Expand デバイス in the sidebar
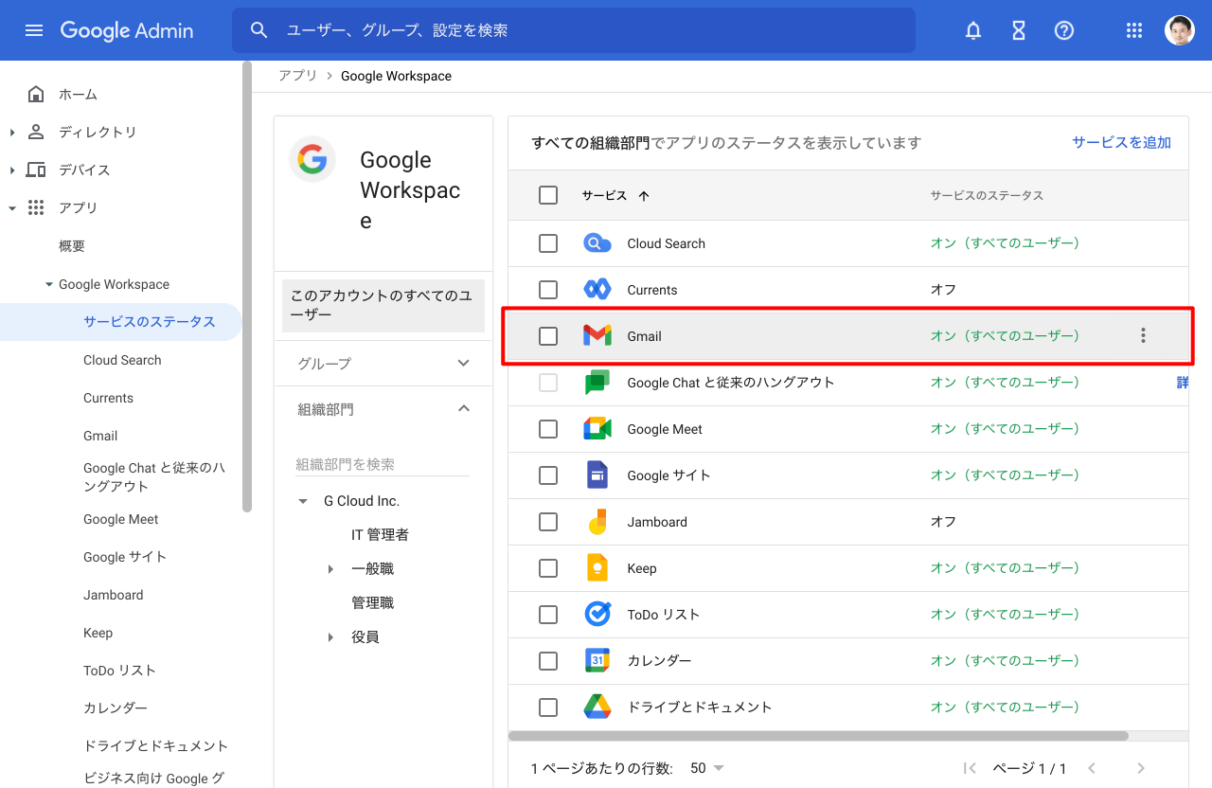 tap(12, 170)
